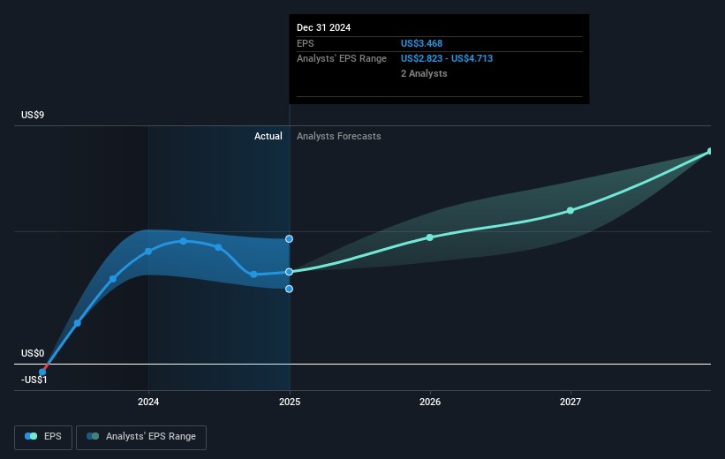Click the US$3.468 EPS value in tooltip
725x459 pixels.
tap(424, 42)
